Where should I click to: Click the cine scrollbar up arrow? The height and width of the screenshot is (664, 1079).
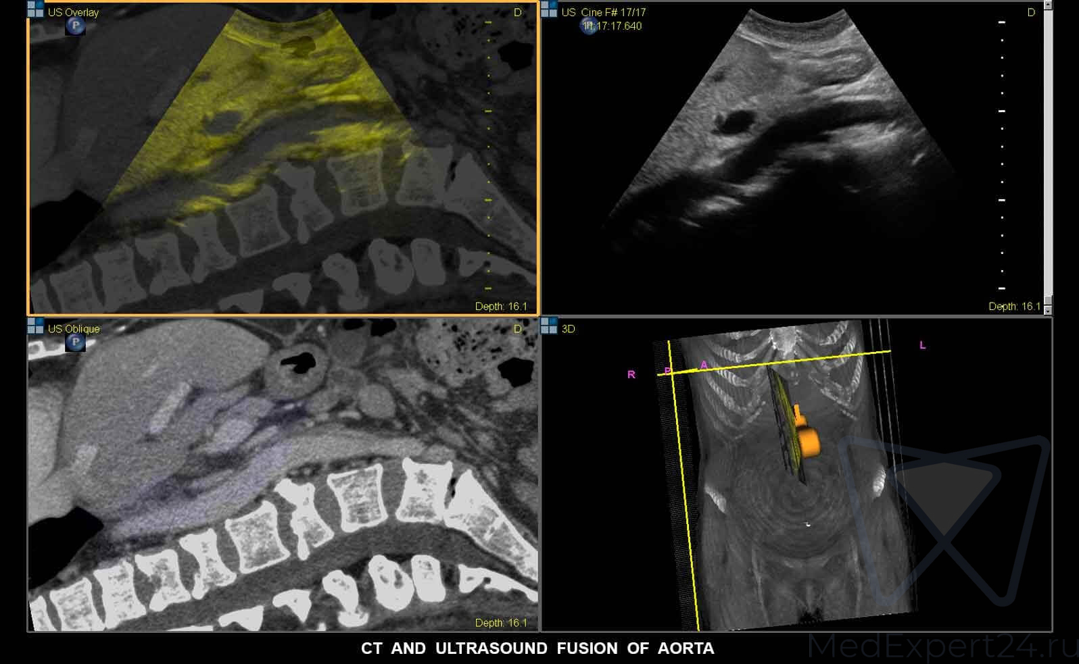tap(1048, 5)
